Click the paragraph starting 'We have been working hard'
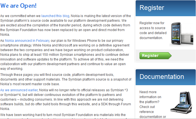196x119 pixels. click(63, 115)
